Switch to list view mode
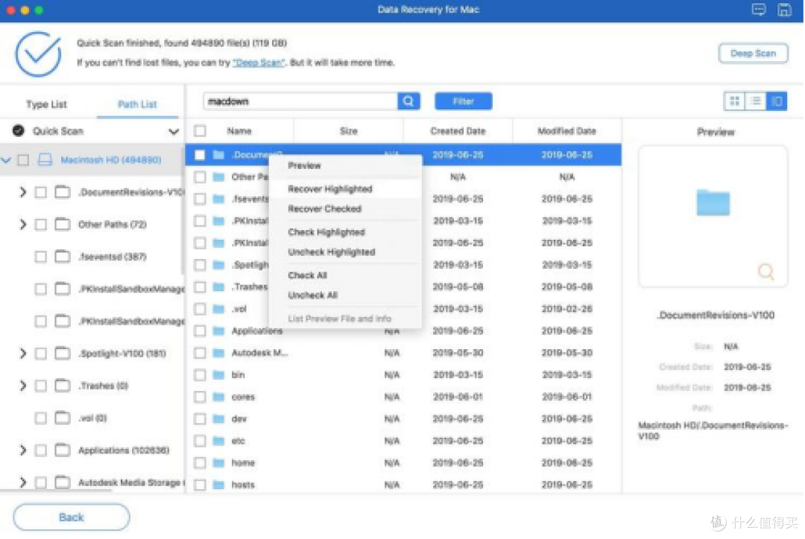This screenshot has width=805, height=539. pyautogui.click(x=756, y=101)
